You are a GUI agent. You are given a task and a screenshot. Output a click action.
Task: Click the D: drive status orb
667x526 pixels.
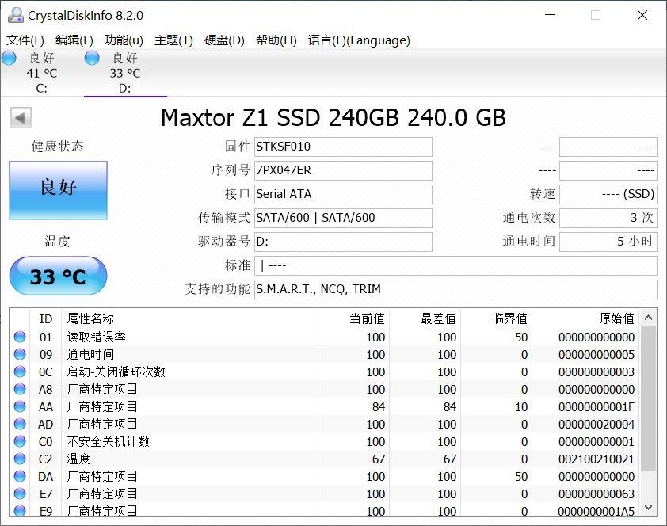click(92, 58)
